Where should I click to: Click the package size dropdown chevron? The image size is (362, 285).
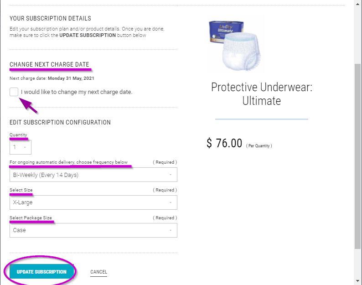[x=171, y=230]
